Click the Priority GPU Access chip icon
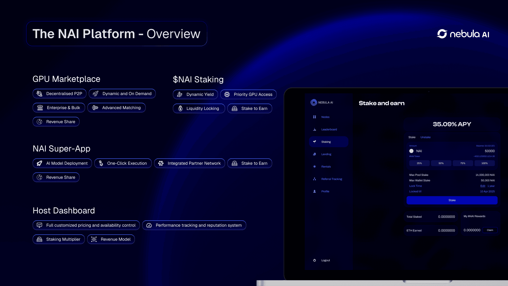 click(227, 95)
